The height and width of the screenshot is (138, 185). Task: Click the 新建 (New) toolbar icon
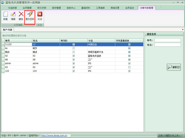[x=5, y=14]
